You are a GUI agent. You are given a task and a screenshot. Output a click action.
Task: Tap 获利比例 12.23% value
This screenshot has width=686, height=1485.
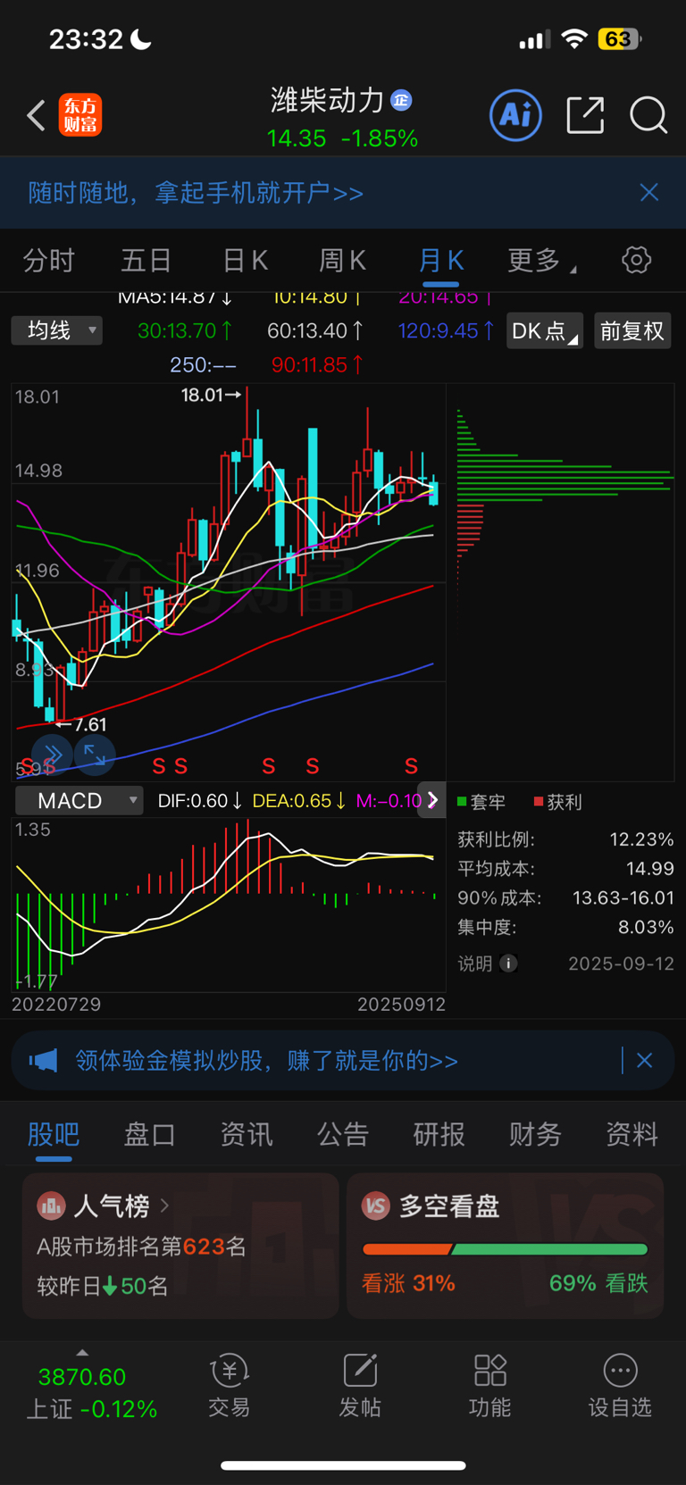(x=641, y=839)
